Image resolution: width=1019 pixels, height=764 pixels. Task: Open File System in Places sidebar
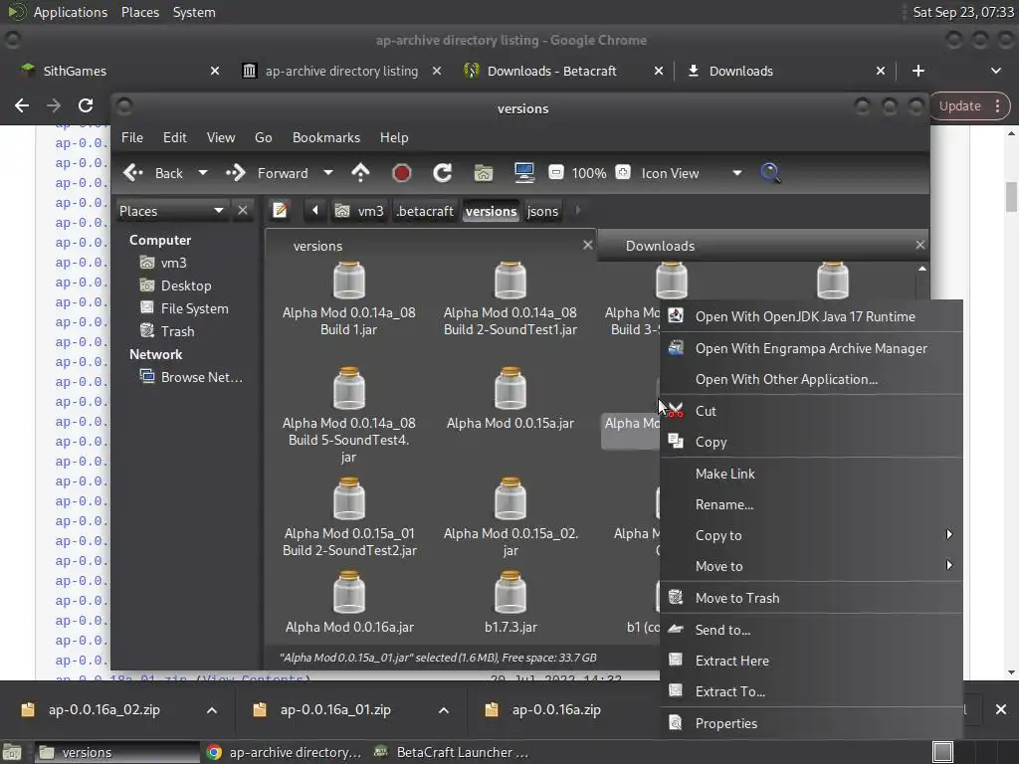(x=194, y=308)
